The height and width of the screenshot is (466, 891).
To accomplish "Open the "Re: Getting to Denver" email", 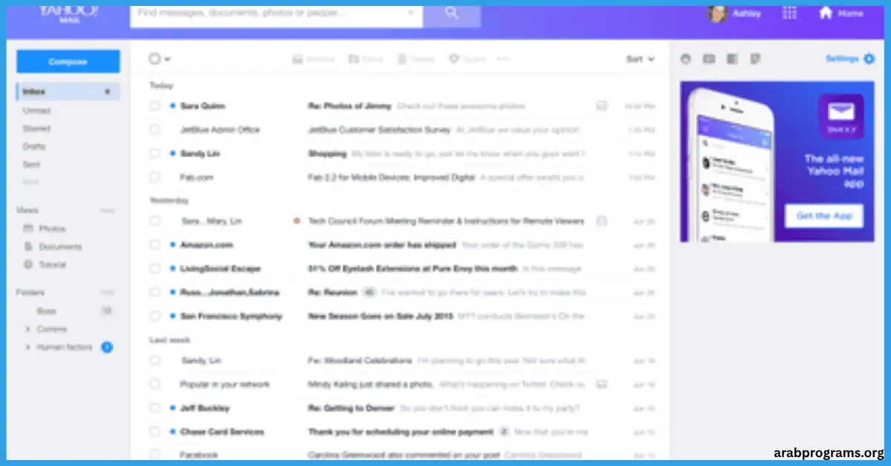I will point(350,407).
